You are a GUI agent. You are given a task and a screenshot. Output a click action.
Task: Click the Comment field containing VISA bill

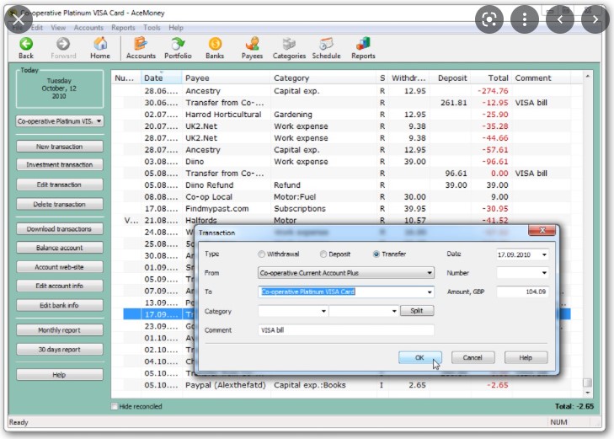tap(346, 330)
